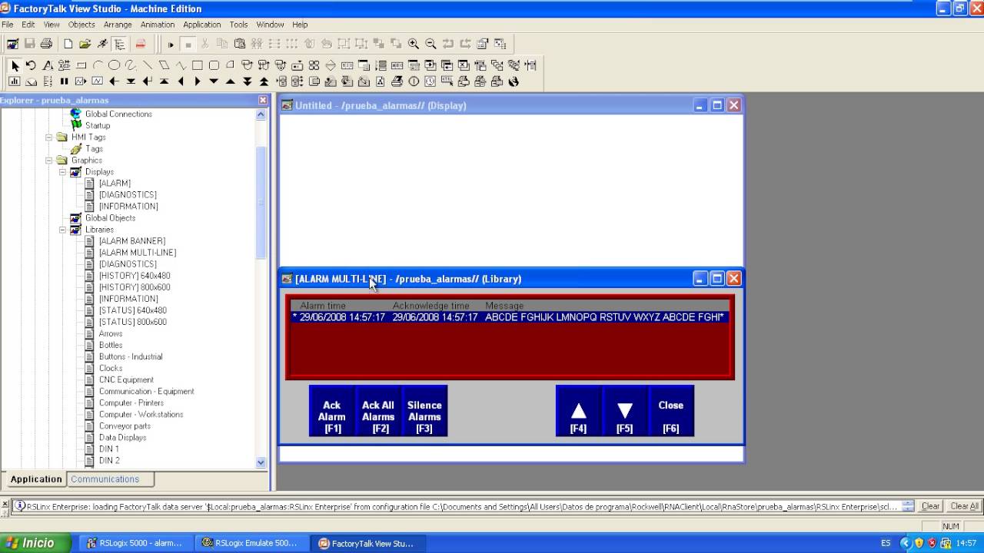Screen dimensions: 984x553
Task: Select the Arc drawing tool
Action: pyautogui.click(x=98, y=65)
